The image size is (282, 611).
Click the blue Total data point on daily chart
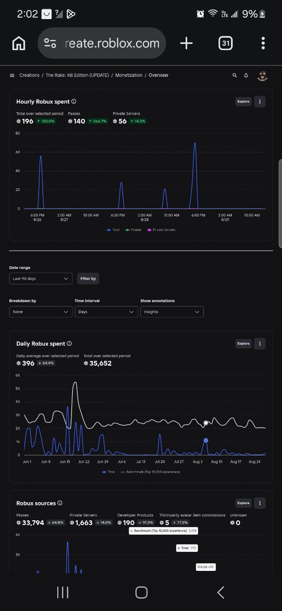tap(206, 440)
